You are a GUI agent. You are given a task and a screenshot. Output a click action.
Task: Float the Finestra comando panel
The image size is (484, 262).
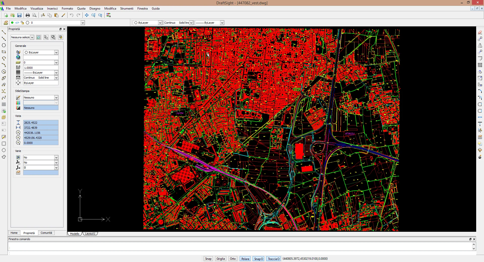click(x=470, y=239)
